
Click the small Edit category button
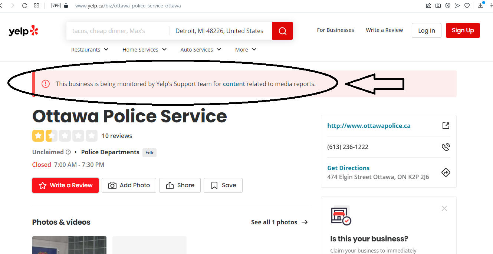[149, 152]
